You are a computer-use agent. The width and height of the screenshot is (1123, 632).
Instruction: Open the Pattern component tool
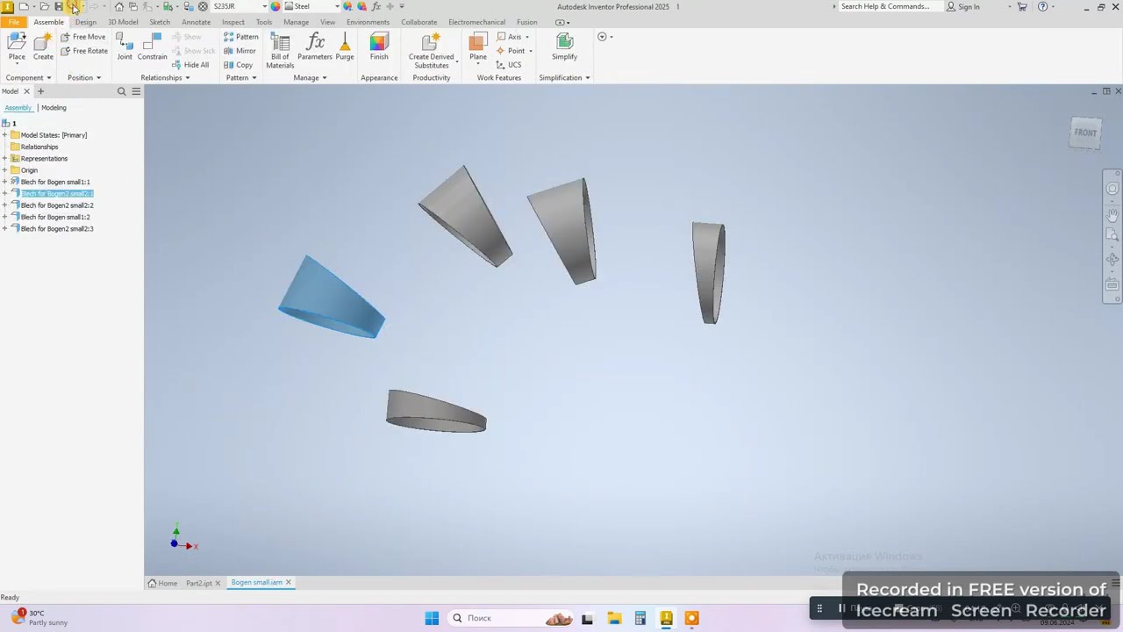240,37
